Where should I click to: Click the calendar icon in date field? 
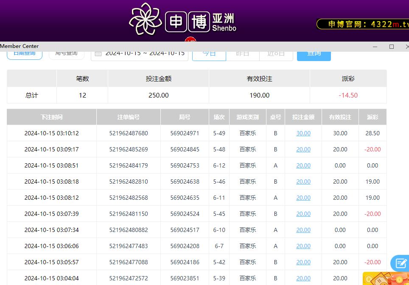[x=98, y=53]
